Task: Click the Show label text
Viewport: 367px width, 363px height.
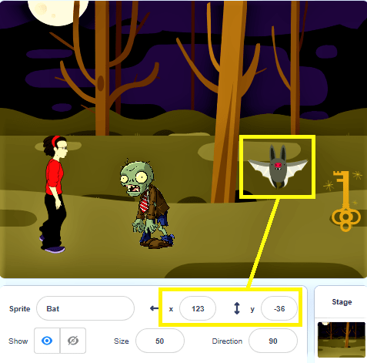Action: 18,341
